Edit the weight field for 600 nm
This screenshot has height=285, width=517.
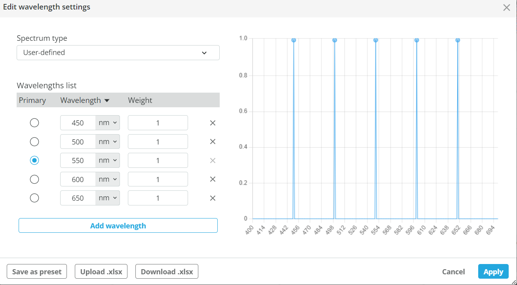click(158, 179)
